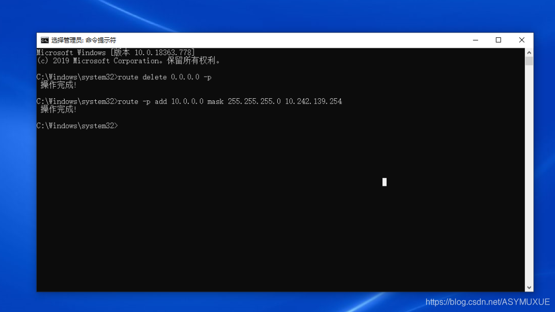Click the 'route -p add 10.0.0.0' command line
This screenshot has width=555, height=312.
189,101
